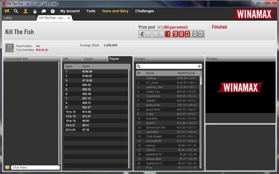This screenshot has width=279, height=174.
Task: Click the Winamax logo at top right
Action: click(254, 14)
